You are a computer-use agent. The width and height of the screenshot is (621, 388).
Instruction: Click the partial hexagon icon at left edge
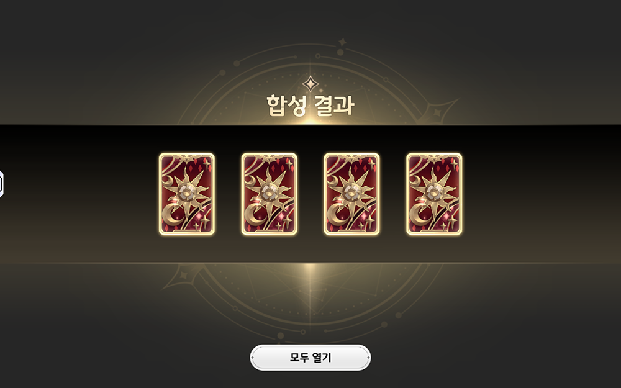click(2, 184)
